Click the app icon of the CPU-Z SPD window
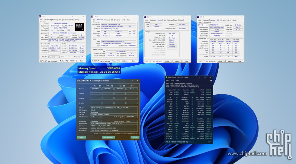Screen dimensions: 296x164 [198, 17]
